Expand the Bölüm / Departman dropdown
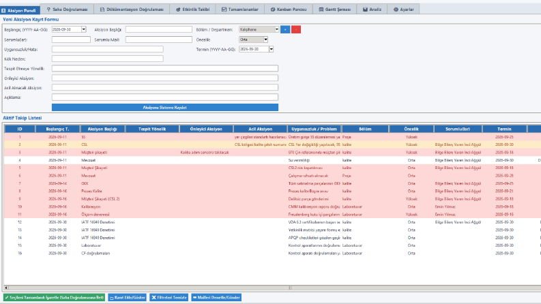 [277, 29]
